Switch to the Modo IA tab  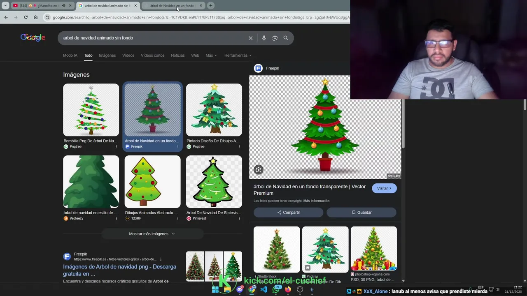point(70,55)
